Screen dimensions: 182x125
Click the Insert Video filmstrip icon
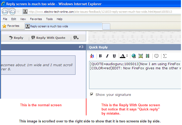pos(148,56)
